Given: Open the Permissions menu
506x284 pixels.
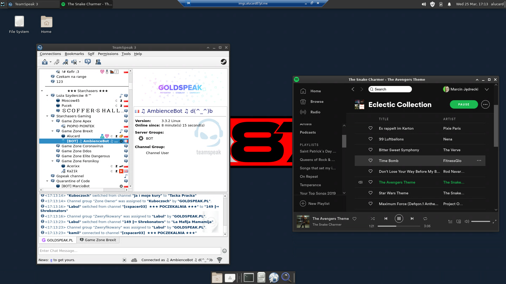Looking at the screenshot, I should pos(108,54).
